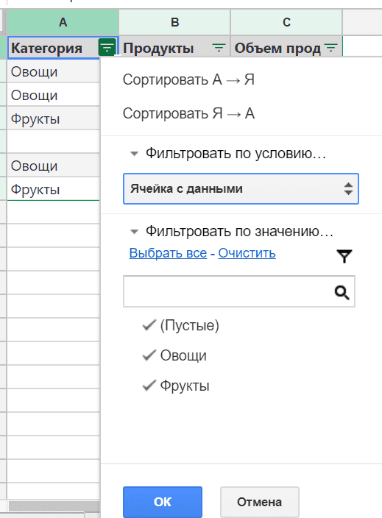Select column A header

[x=63, y=22]
